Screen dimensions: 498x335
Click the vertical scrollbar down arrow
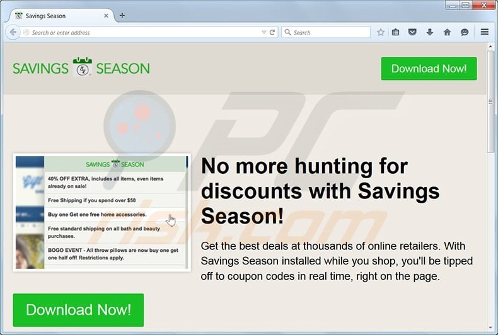(x=490, y=328)
